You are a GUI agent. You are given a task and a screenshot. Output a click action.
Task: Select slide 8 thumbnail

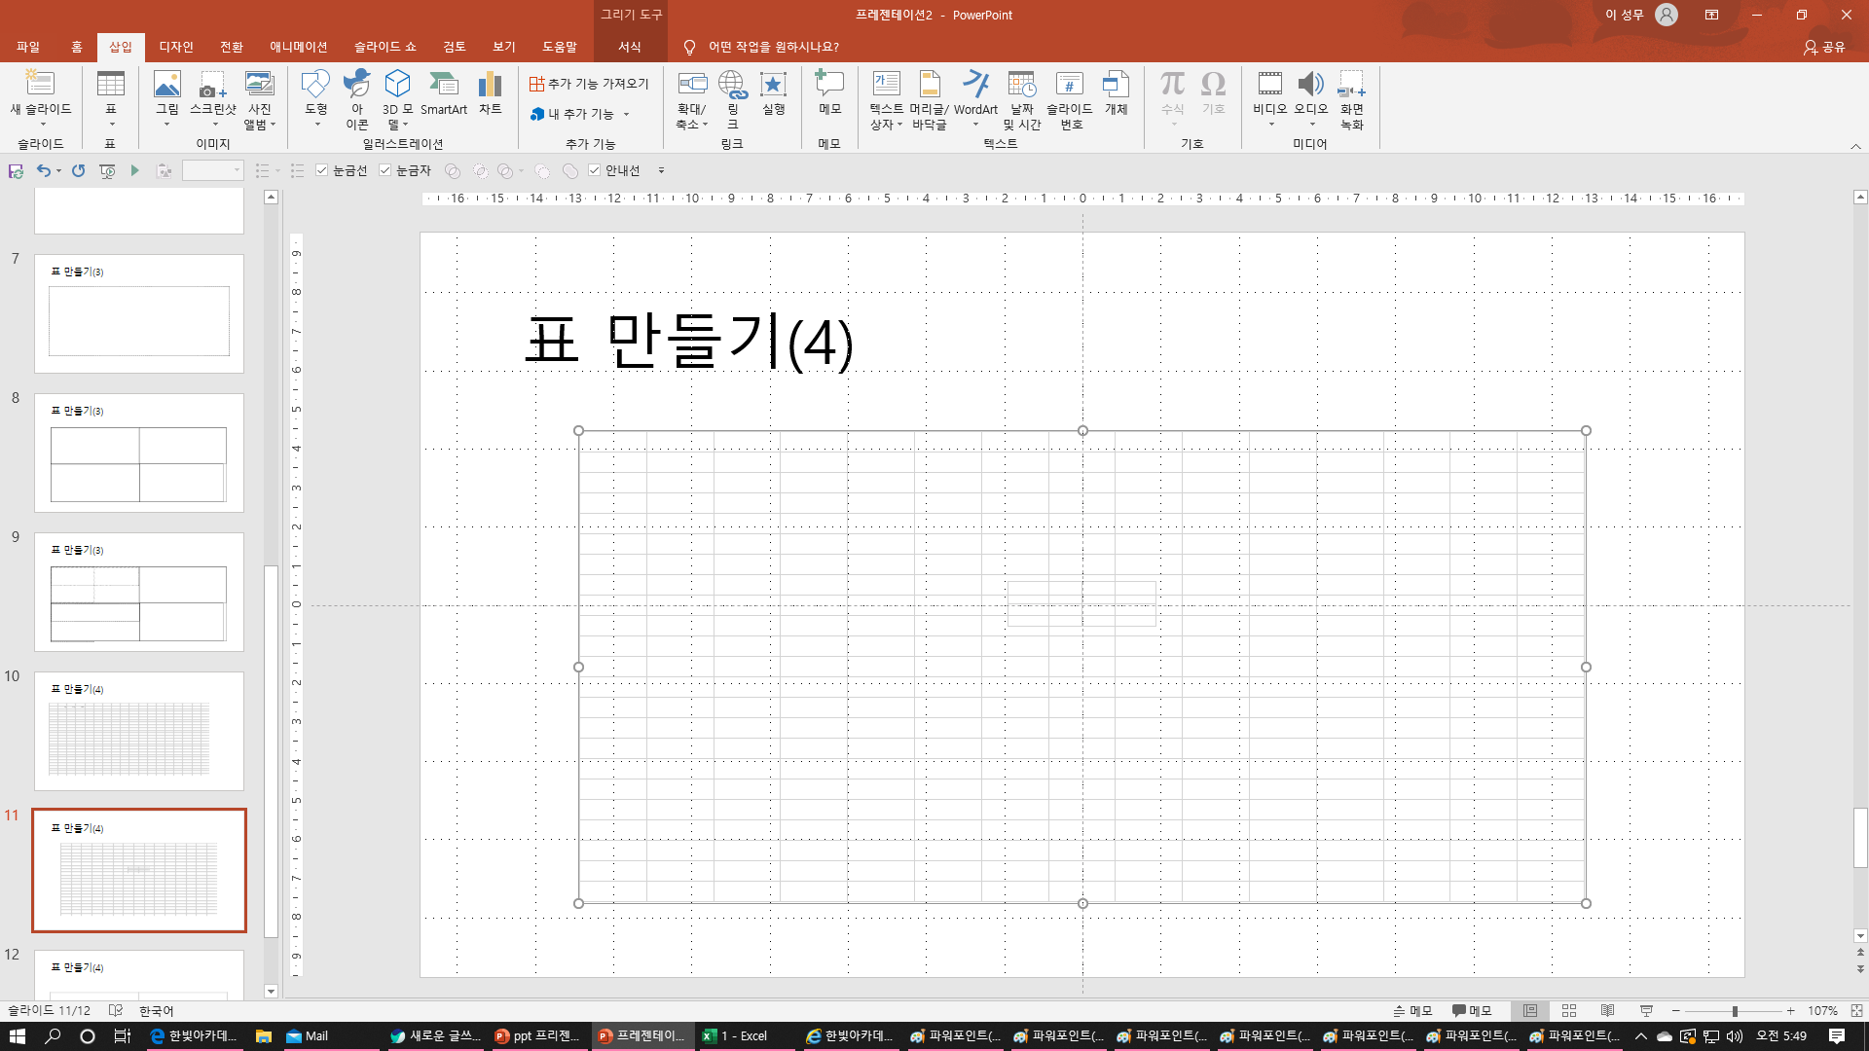139,453
